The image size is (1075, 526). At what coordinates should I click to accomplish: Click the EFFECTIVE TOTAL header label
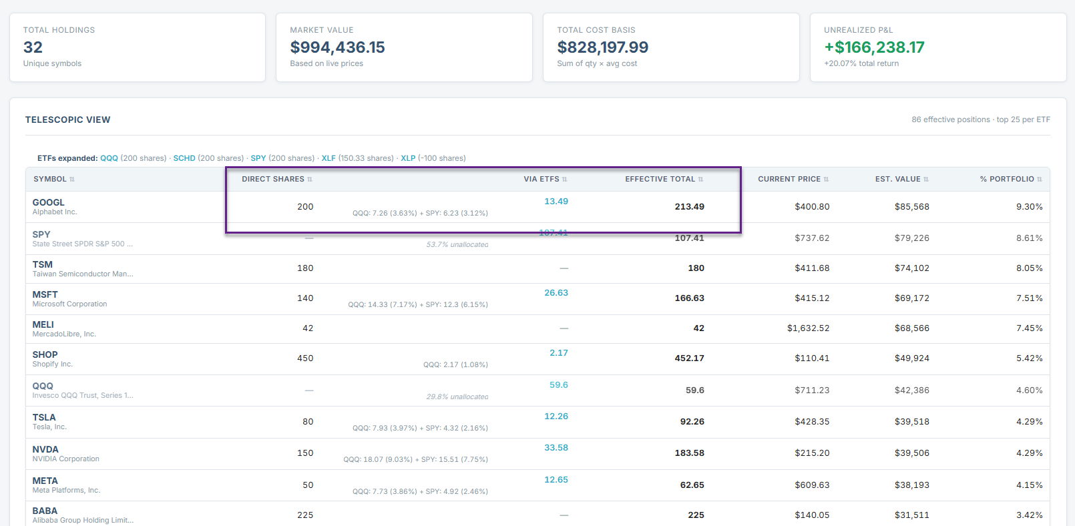[x=660, y=180]
